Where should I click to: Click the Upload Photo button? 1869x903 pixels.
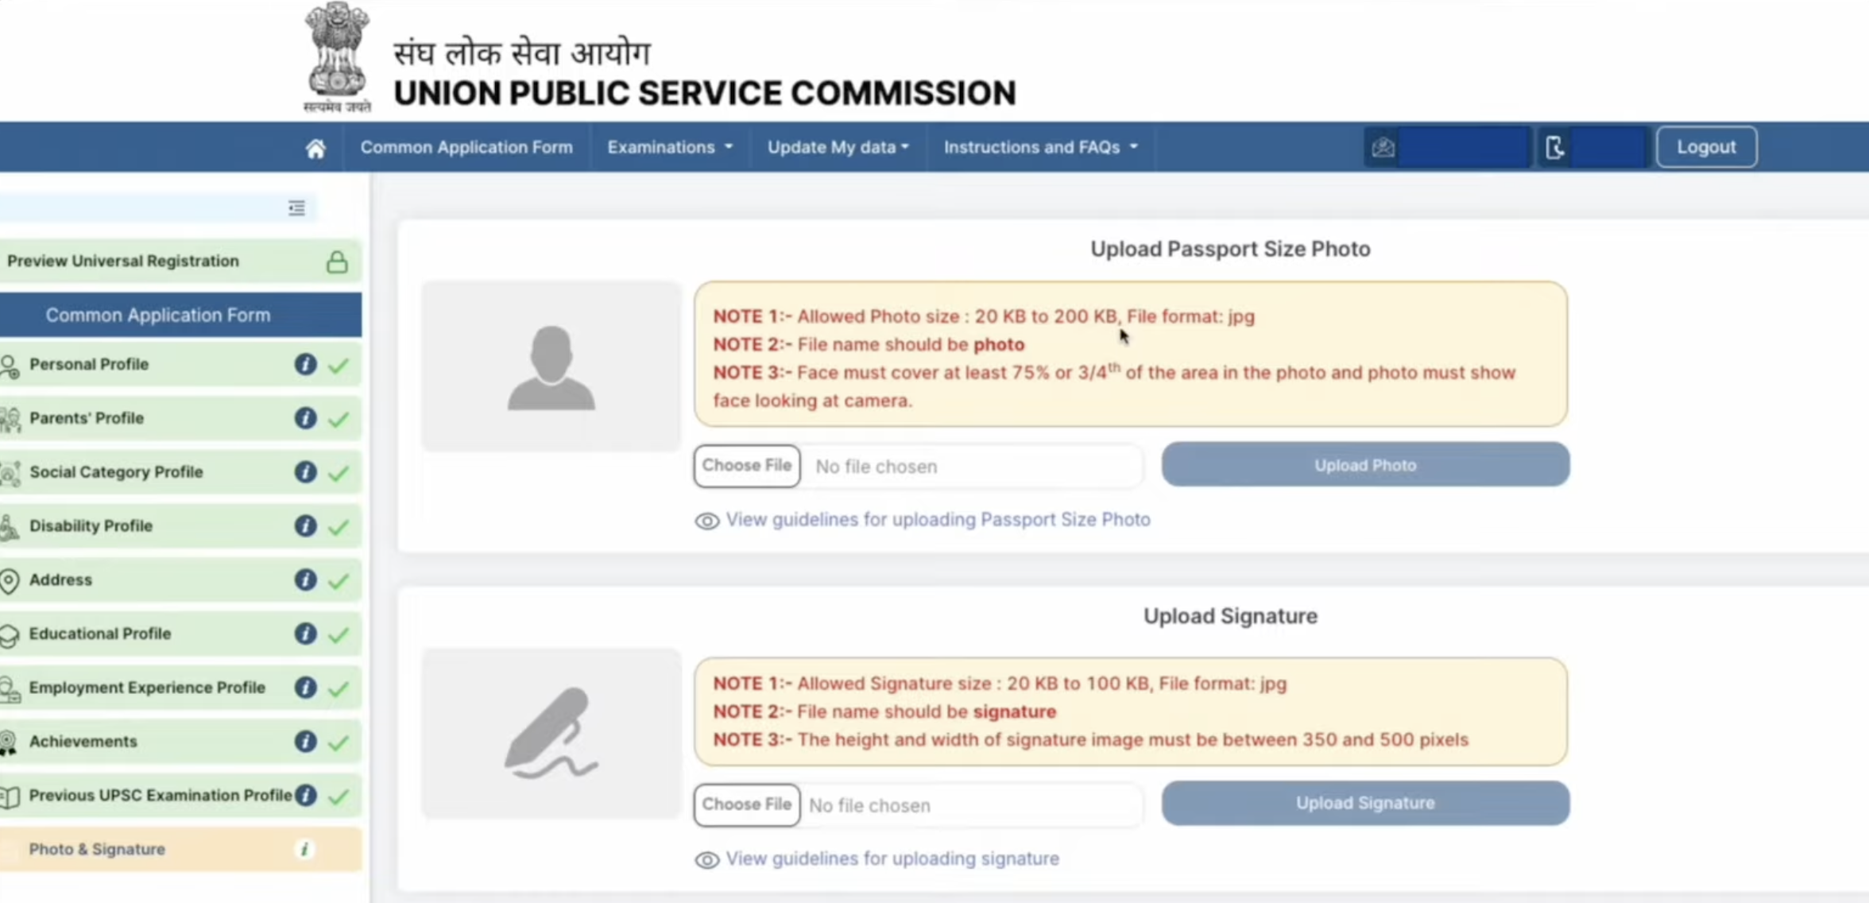(x=1364, y=466)
